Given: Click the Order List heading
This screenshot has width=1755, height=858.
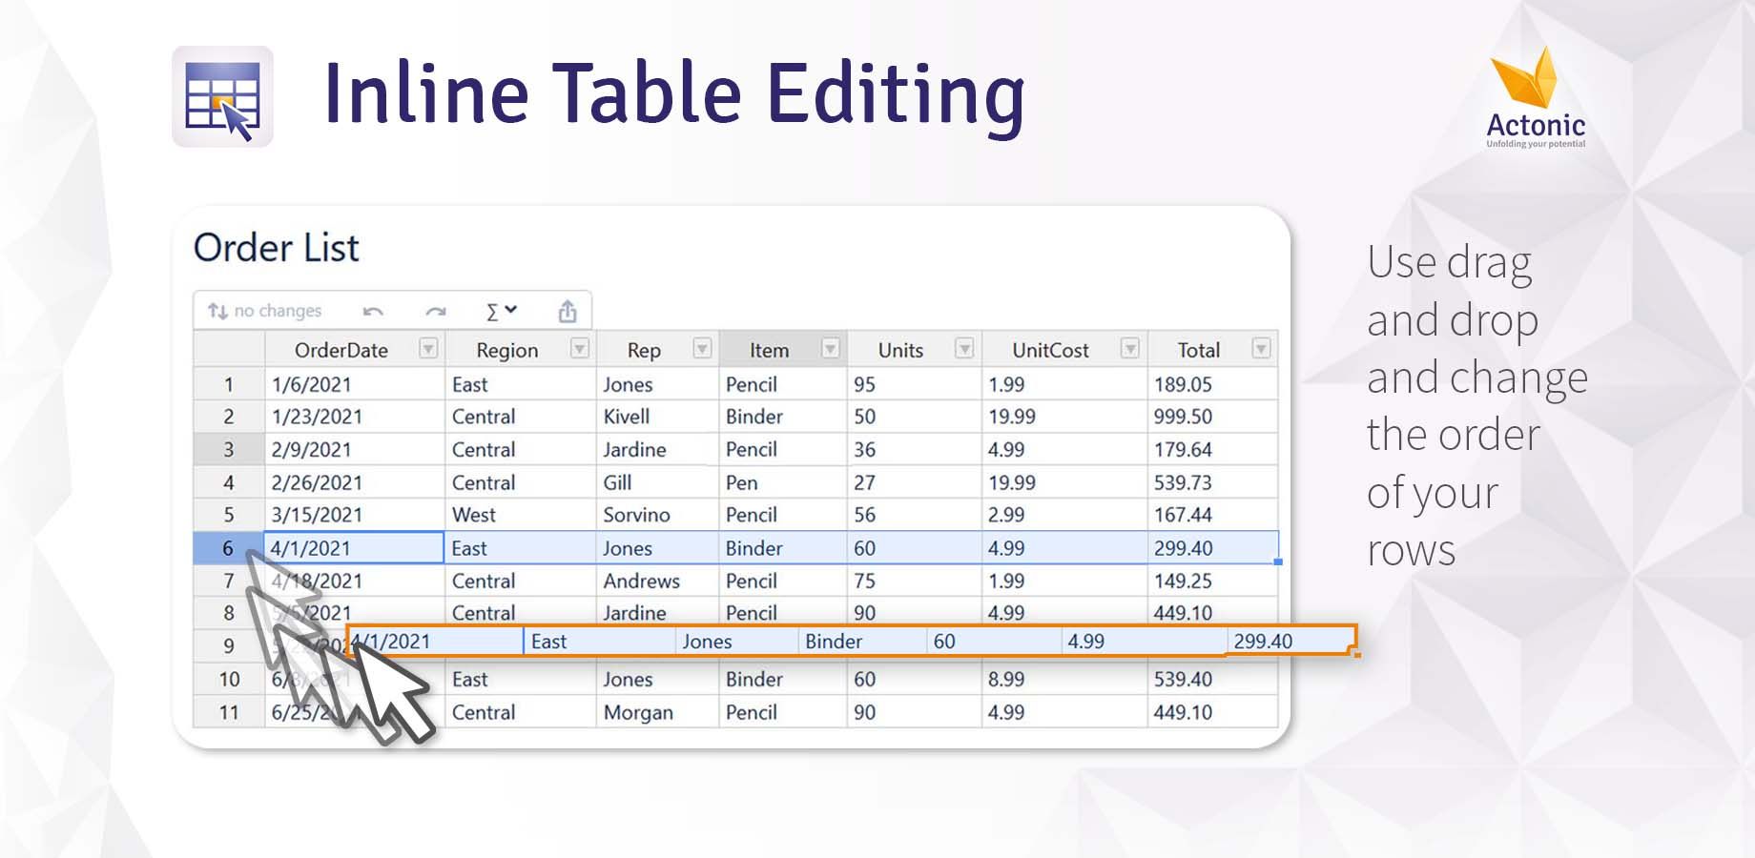Looking at the screenshot, I should 277,248.
